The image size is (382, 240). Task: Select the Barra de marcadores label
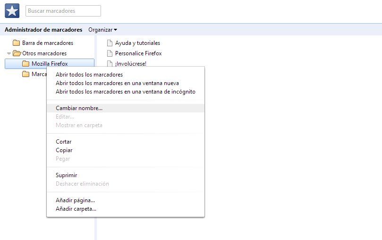pos(48,43)
